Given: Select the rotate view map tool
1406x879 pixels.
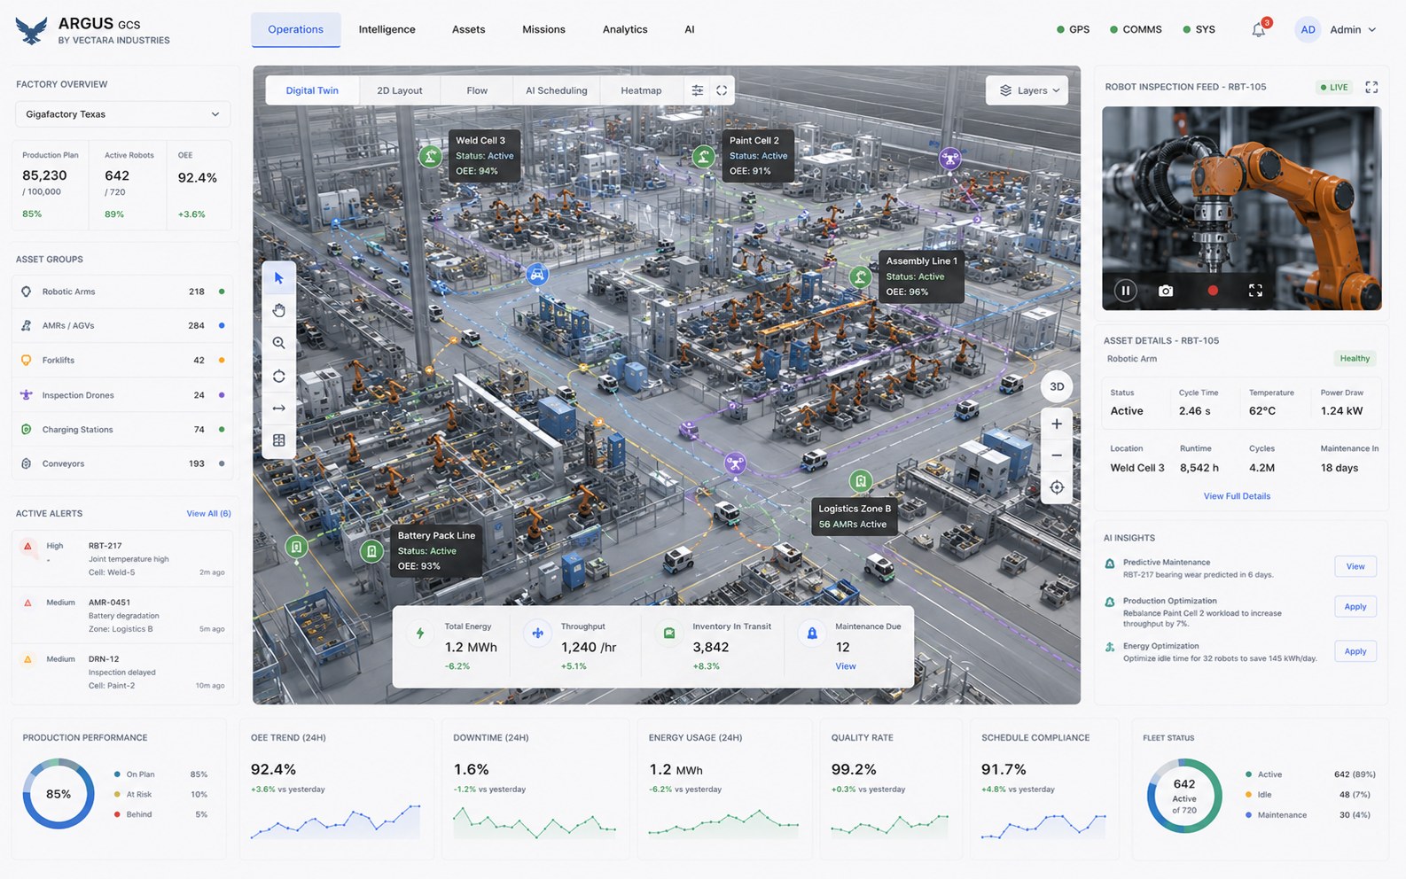Looking at the screenshot, I should [x=279, y=376].
